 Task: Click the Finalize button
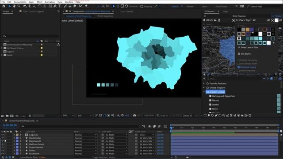[277, 16]
